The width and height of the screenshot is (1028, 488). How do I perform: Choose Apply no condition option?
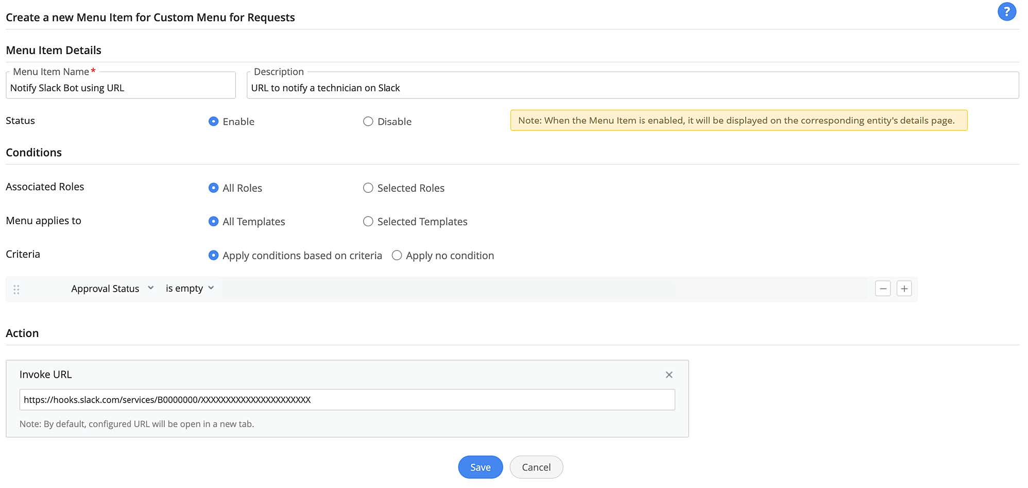[397, 256]
